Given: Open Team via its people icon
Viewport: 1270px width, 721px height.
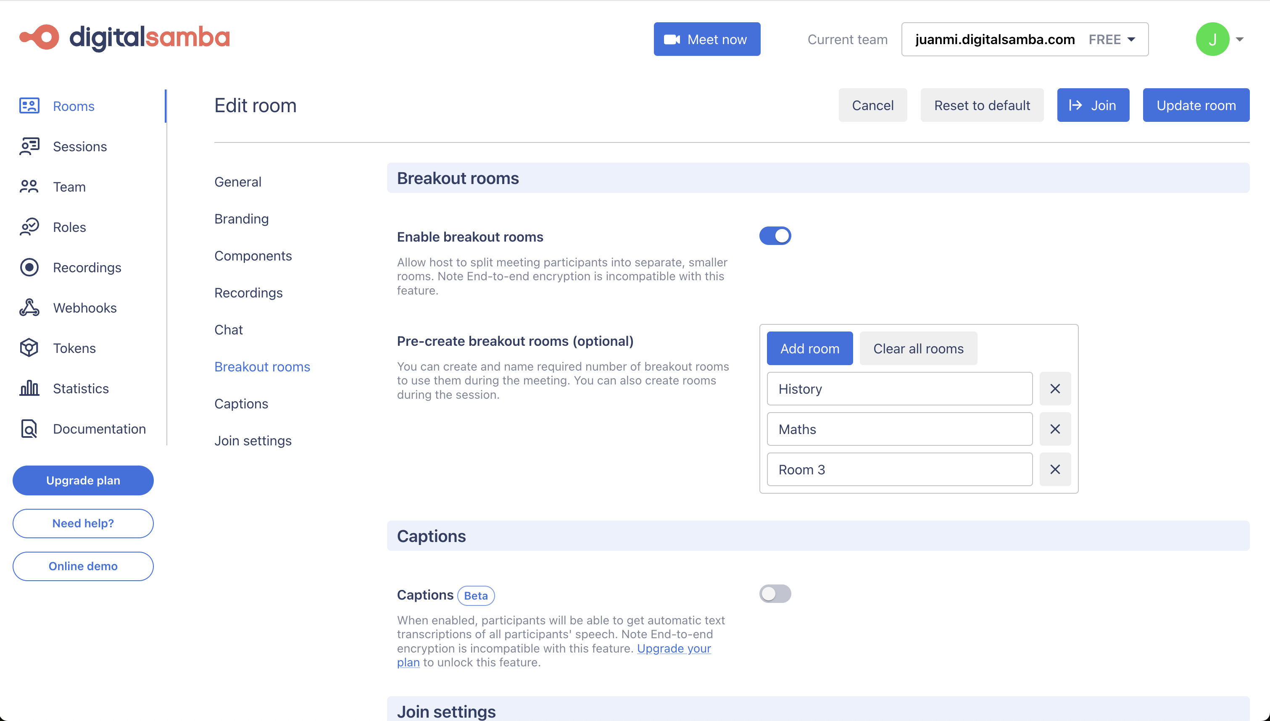Looking at the screenshot, I should pos(29,187).
